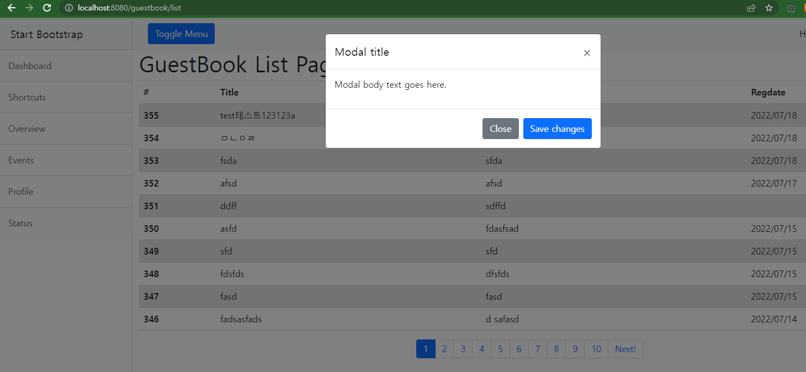The height and width of the screenshot is (372, 806).
Task: Click row number 346
Action: [151, 319]
